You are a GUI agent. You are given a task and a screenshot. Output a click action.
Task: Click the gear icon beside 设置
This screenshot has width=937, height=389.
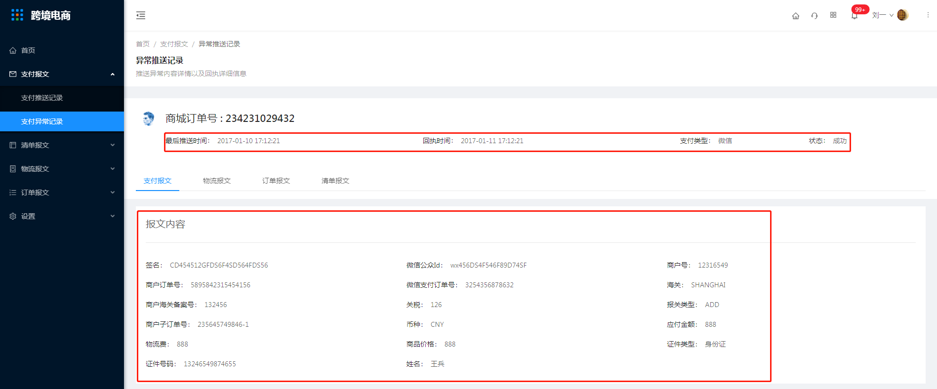pyautogui.click(x=13, y=216)
